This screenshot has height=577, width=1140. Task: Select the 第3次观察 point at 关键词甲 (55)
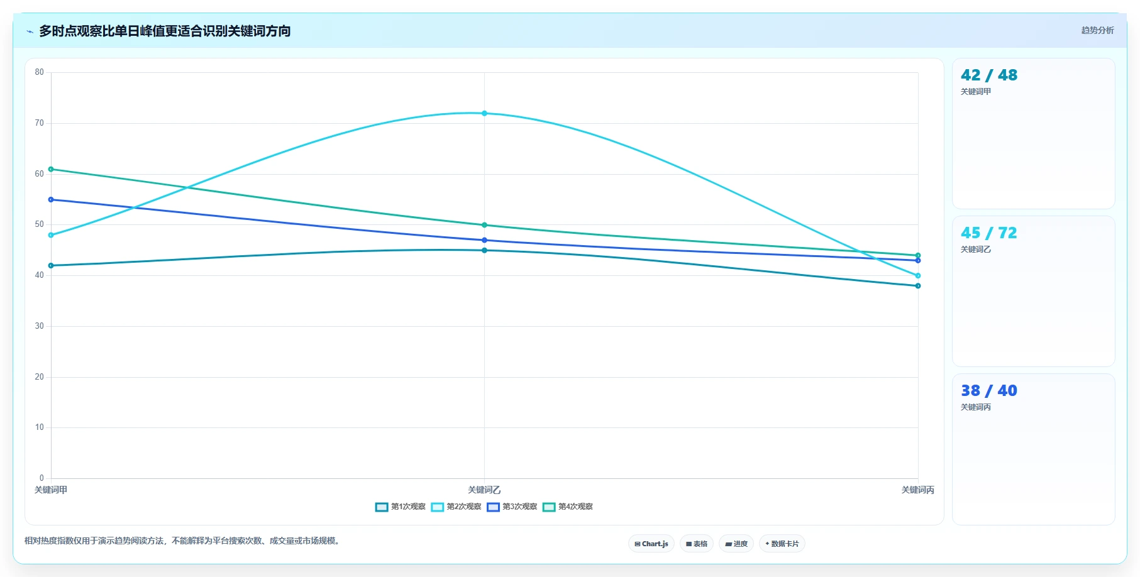click(51, 199)
